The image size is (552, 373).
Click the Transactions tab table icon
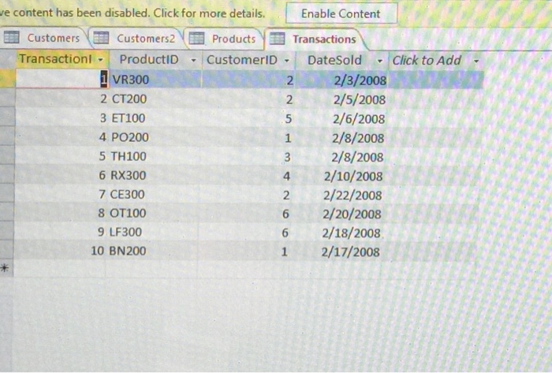click(277, 39)
